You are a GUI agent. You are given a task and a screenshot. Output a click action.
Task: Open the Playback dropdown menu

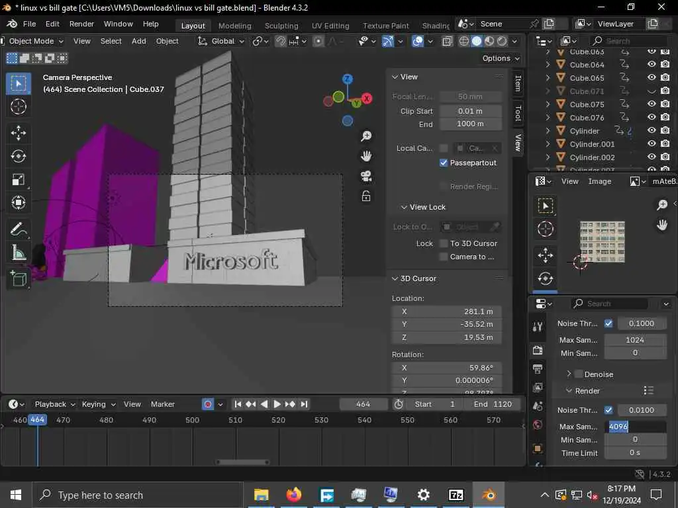coord(54,404)
